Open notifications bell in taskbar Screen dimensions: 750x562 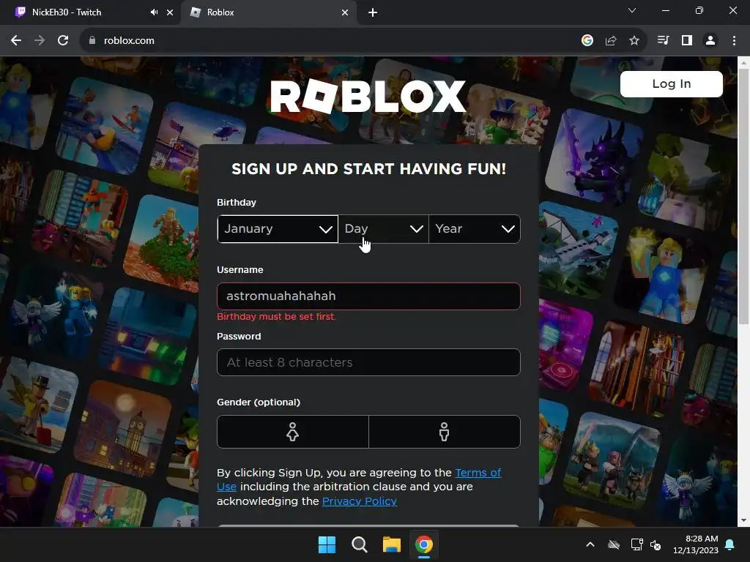click(730, 544)
